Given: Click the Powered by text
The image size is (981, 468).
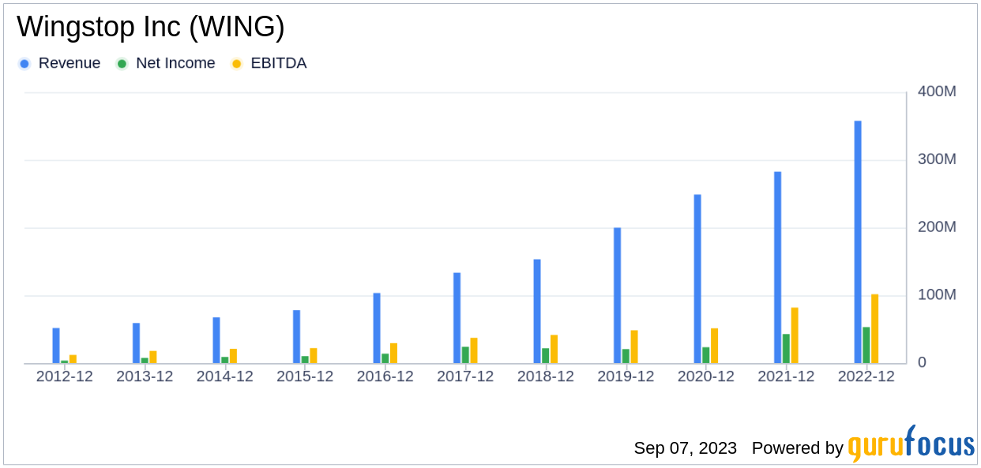Looking at the screenshot, I should (798, 448).
